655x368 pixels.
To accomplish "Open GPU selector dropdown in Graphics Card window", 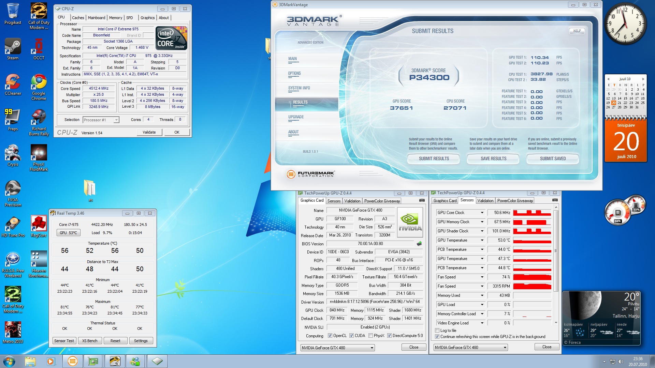I will pyautogui.click(x=337, y=348).
